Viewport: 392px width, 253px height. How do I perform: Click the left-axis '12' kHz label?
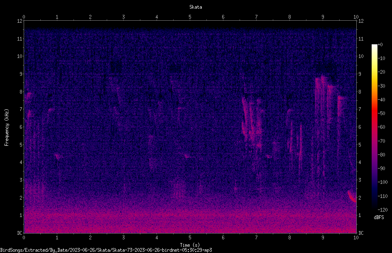tap(20, 21)
